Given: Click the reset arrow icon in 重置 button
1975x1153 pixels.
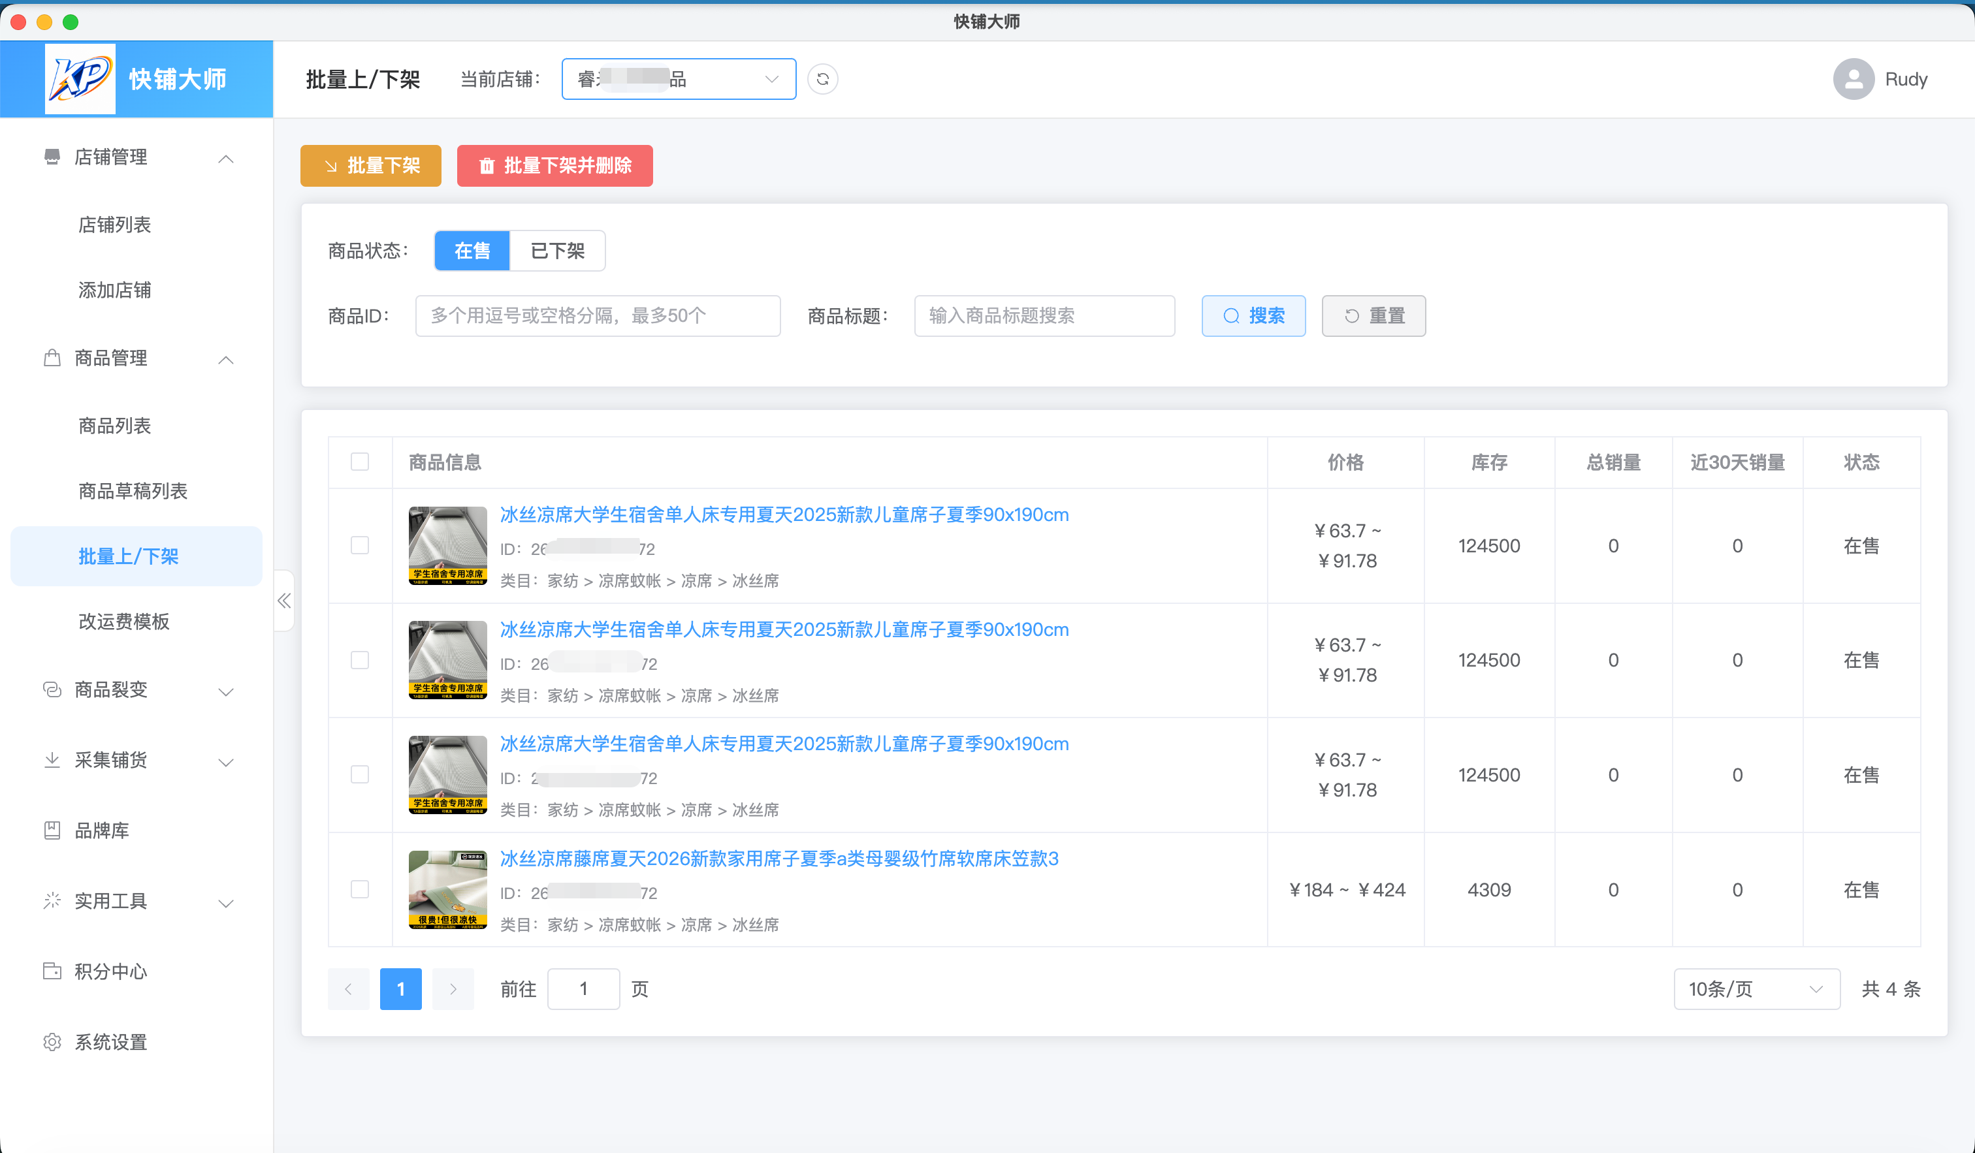Looking at the screenshot, I should (1351, 315).
